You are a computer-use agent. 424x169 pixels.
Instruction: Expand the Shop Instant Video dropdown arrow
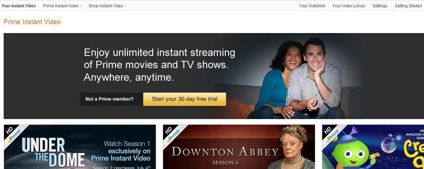[125, 6]
